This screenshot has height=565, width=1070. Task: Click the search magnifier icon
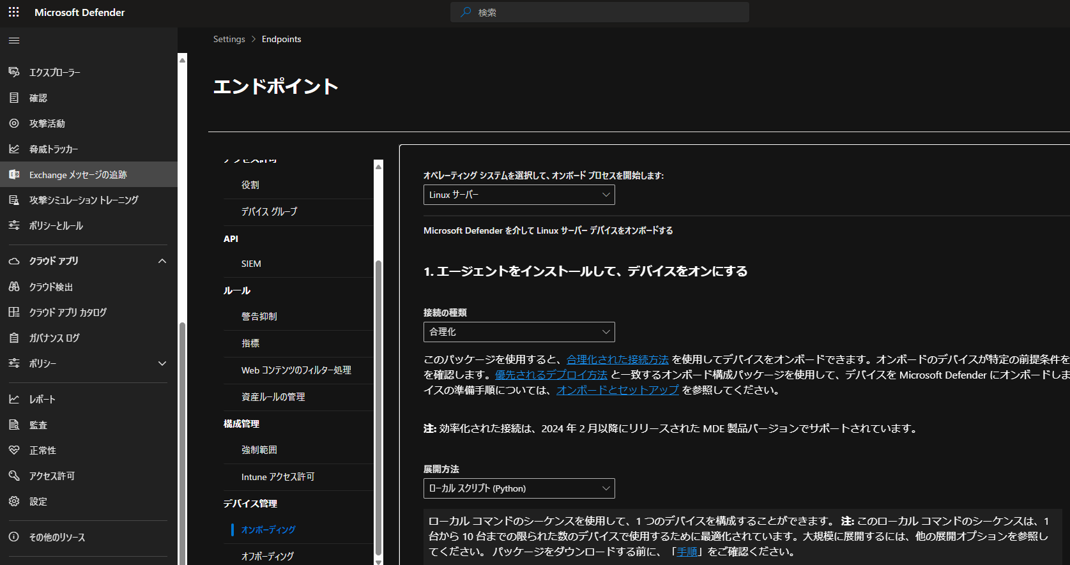[x=466, y=12]
